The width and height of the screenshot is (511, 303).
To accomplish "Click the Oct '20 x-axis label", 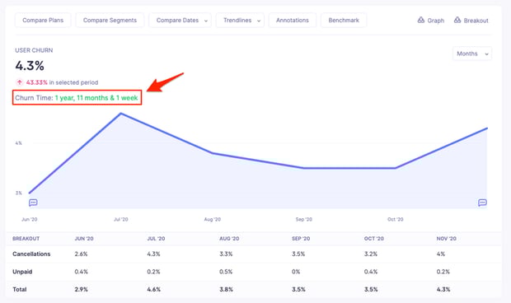I will 396,219.
